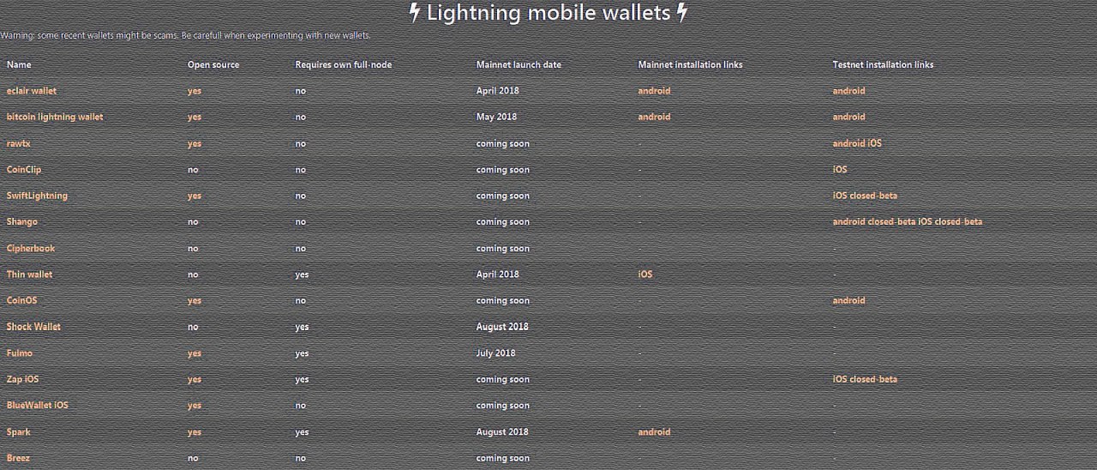
Task: Open CoinClip's testnet iOS link
Action: (840, 170)
